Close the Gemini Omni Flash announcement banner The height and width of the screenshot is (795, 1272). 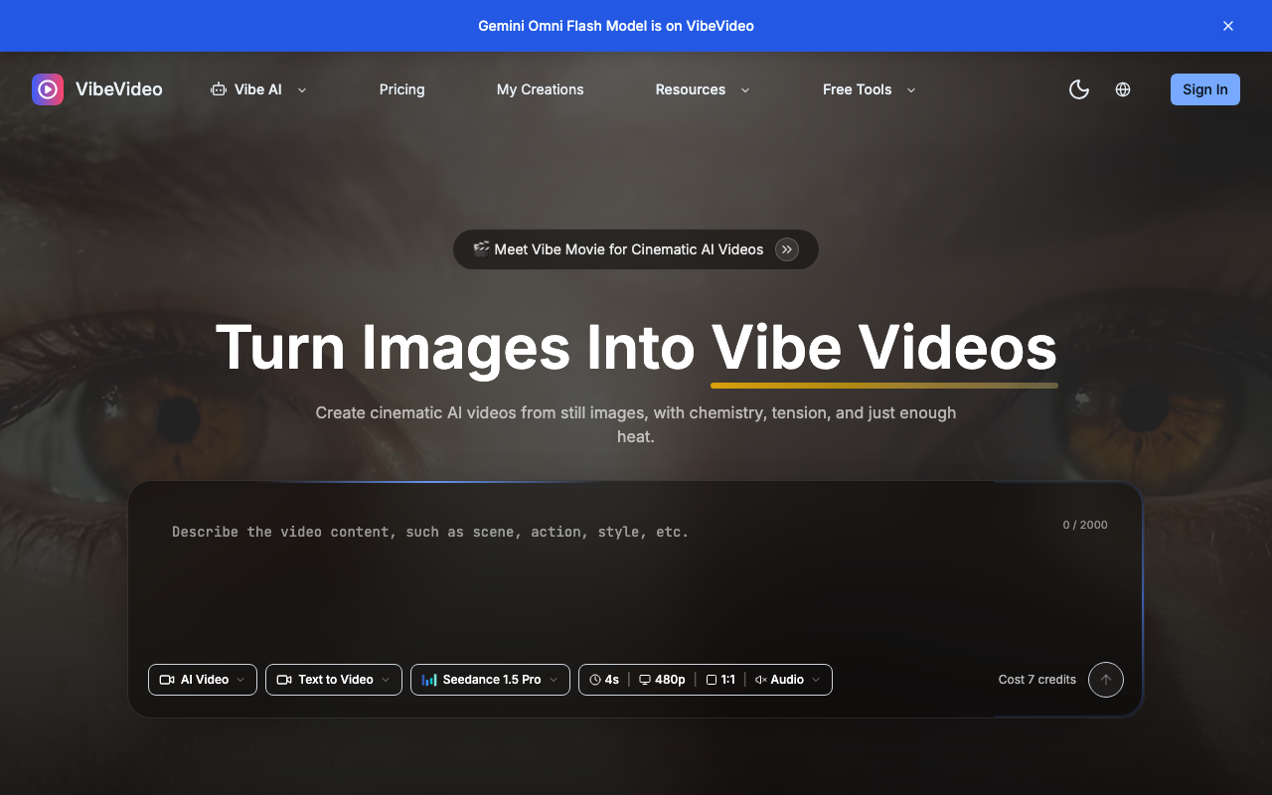pos(1228,26)
